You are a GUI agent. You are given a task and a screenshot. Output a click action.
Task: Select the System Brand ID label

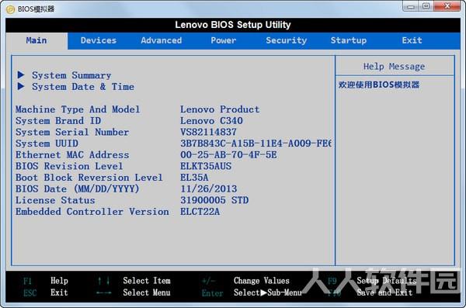(x=58, y=121)
